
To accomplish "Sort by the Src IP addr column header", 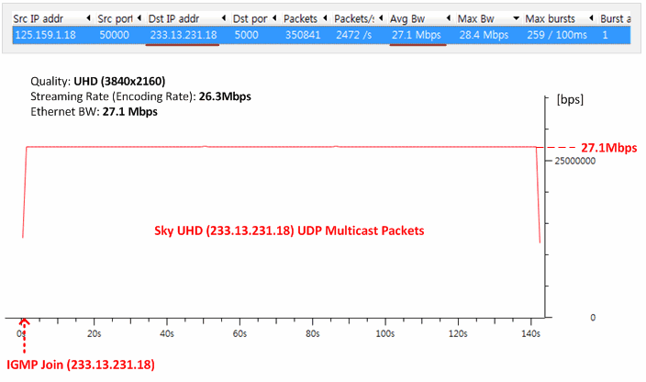I will click(x=39, y=19).
